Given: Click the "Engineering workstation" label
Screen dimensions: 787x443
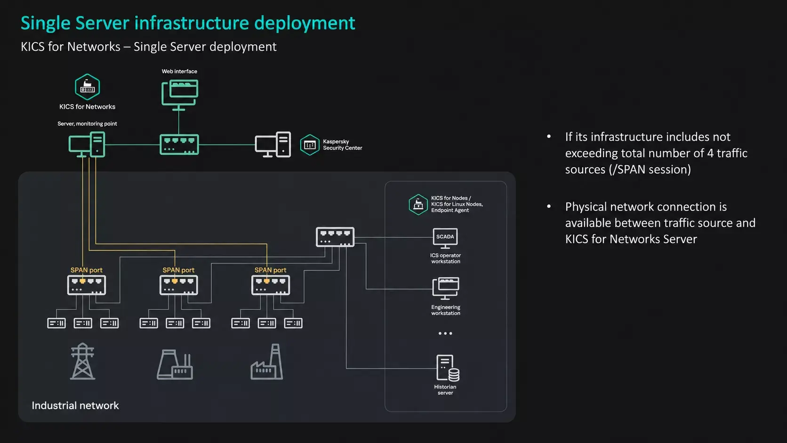Looking at the screenshot, I should (446, 310).
